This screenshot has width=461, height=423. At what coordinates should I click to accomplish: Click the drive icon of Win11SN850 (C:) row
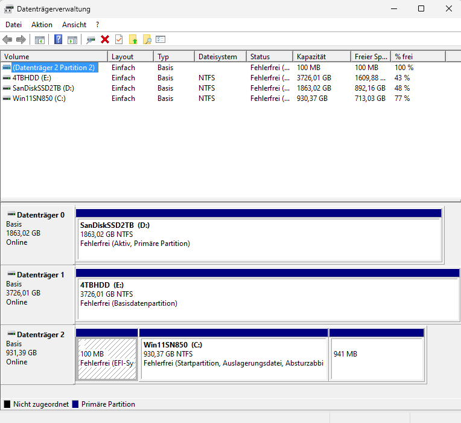click(x=7, y=98)
